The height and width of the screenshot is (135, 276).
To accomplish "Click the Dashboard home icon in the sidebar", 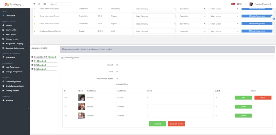I will coord(3,15).
